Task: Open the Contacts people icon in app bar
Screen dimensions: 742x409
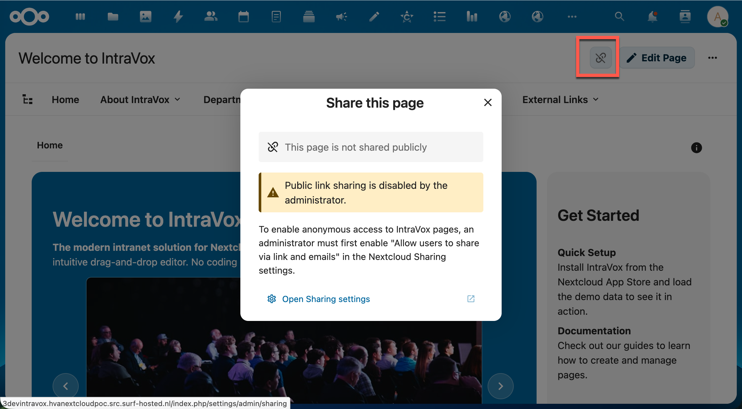Action: [x=211, y=16]
